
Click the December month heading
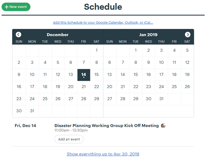click(x=58, y=34)
